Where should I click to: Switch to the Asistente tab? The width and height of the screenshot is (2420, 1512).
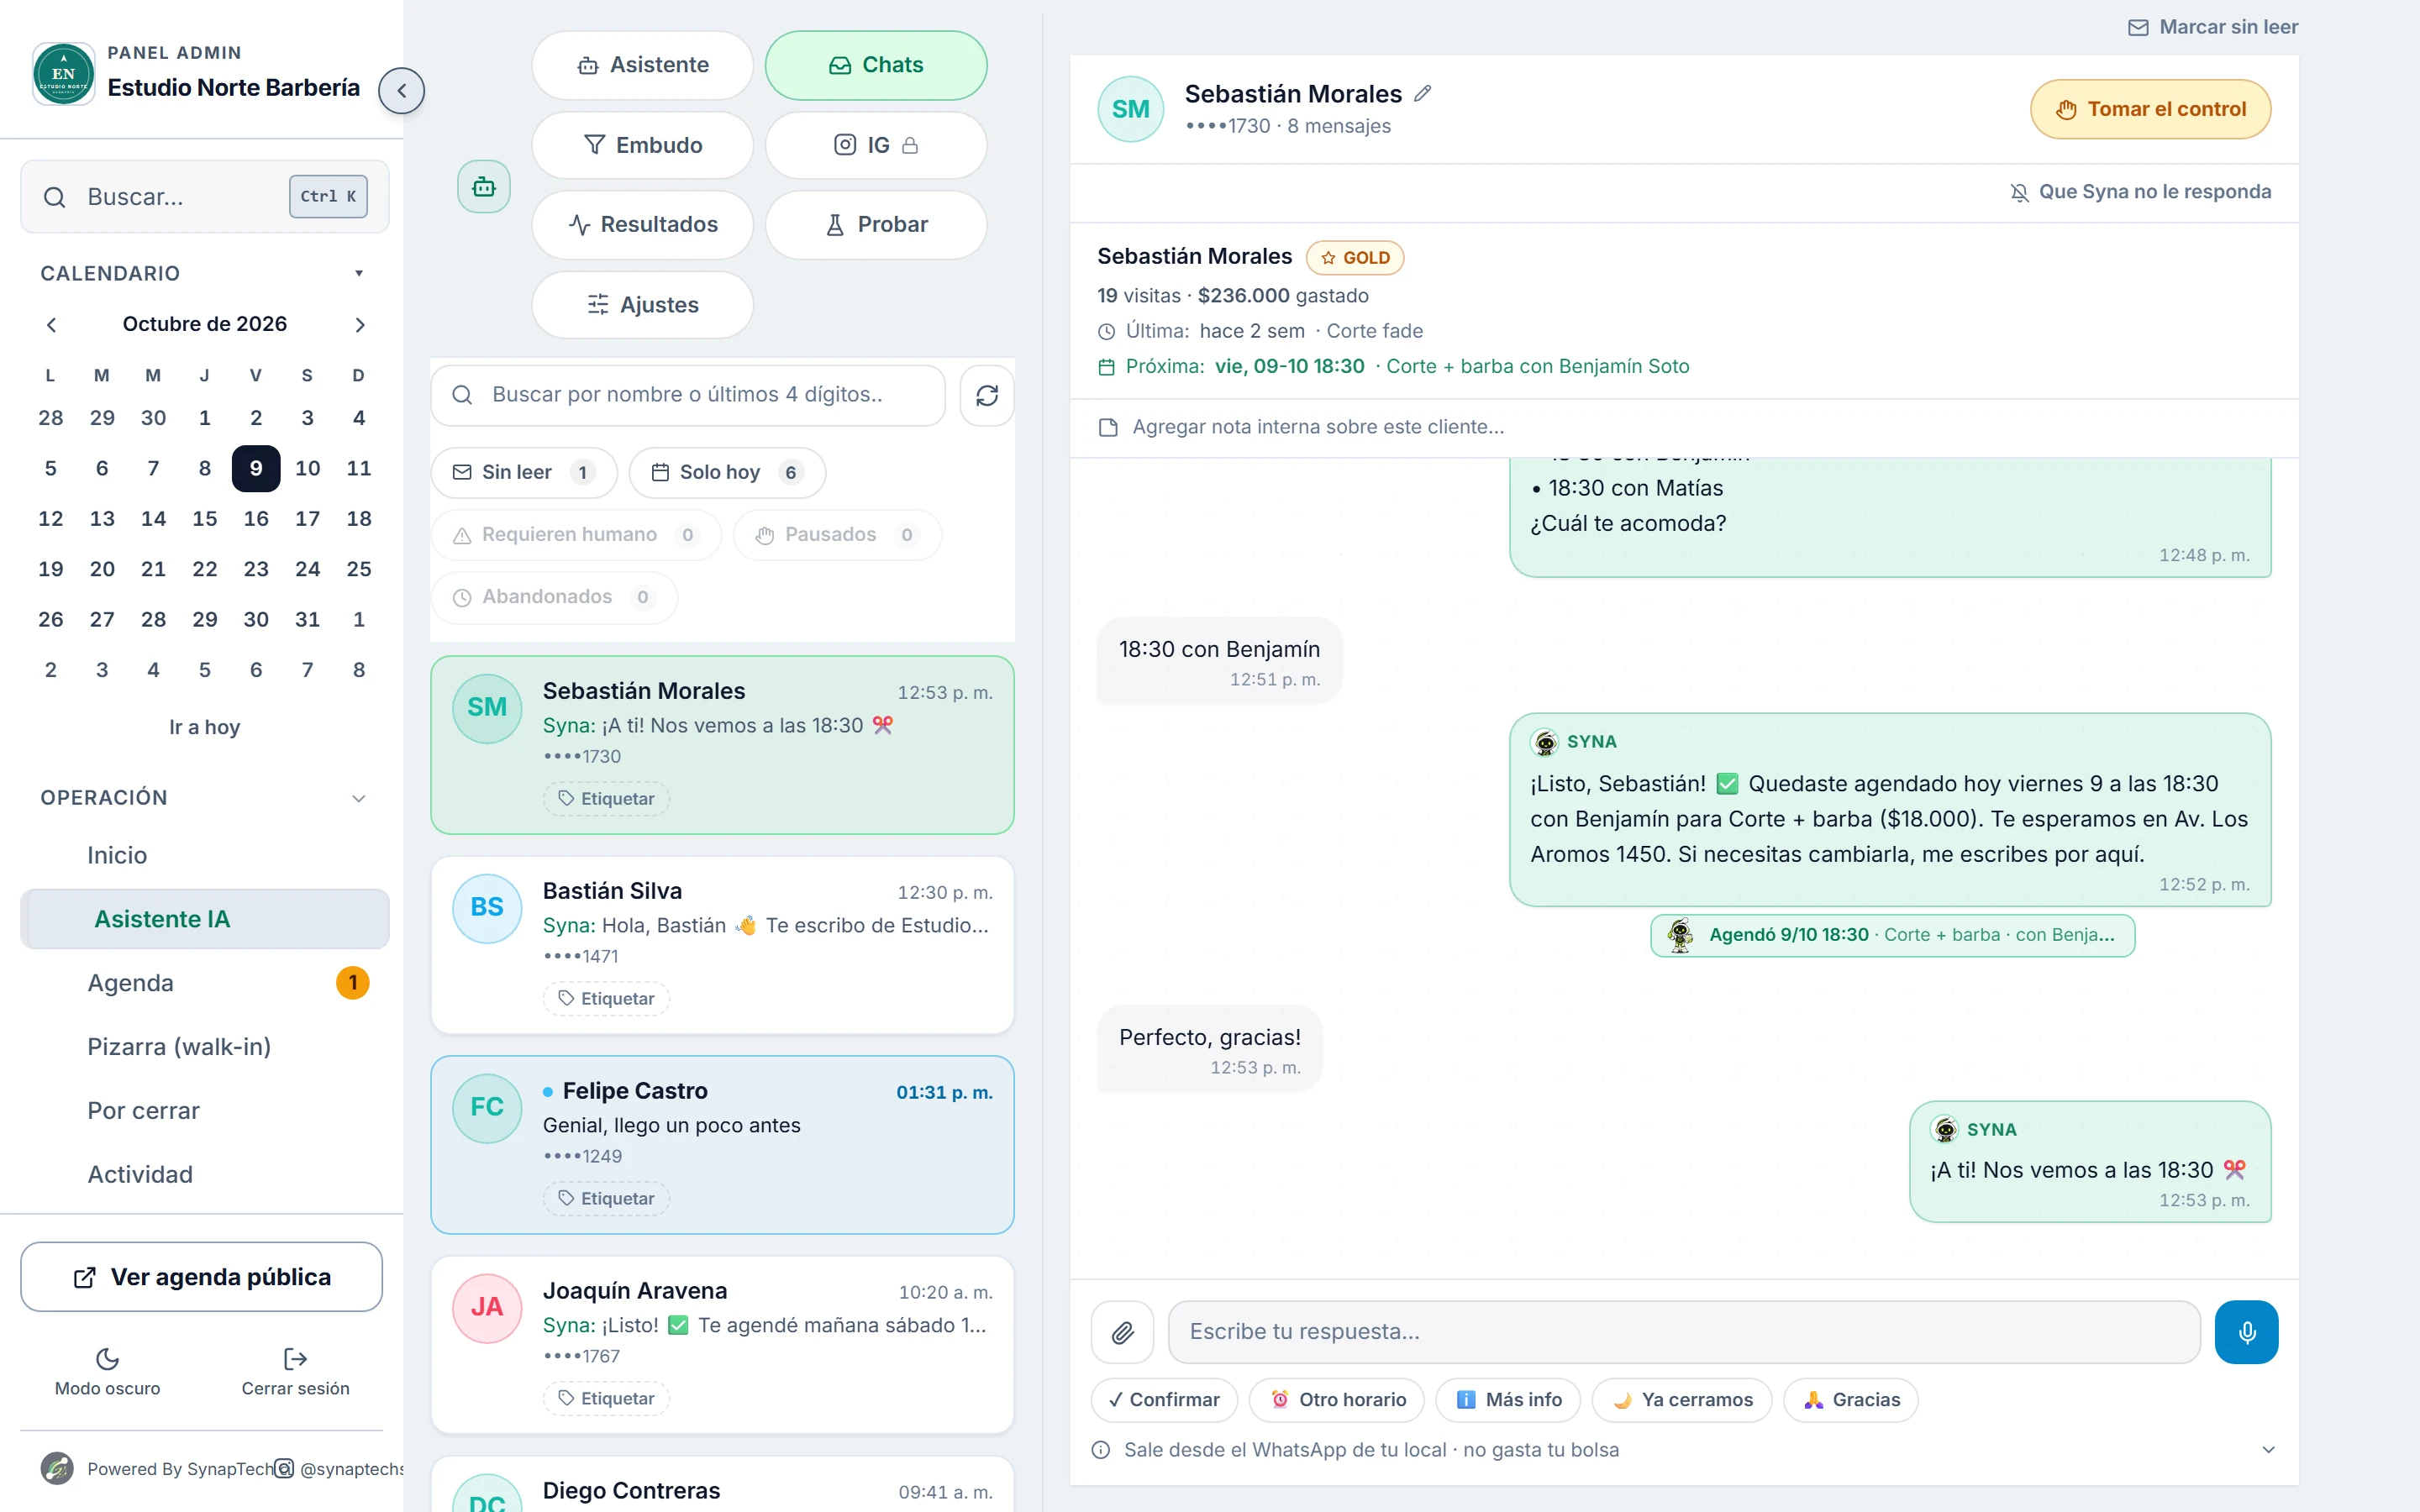point(643,65)
